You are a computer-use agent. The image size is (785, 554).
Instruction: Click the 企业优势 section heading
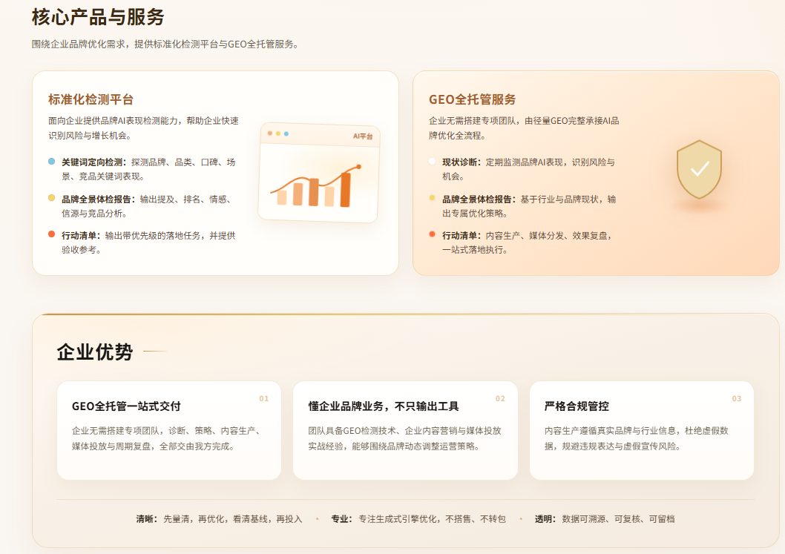tap(95, 352)
